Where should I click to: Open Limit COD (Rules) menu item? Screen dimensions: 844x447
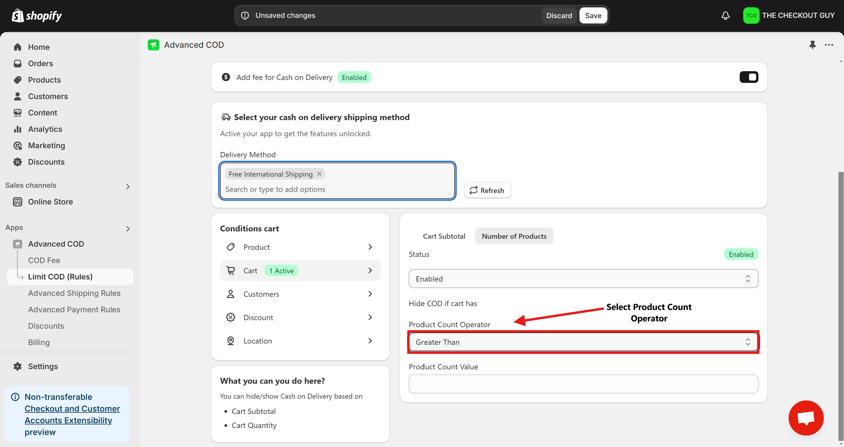tap(70, 277)
